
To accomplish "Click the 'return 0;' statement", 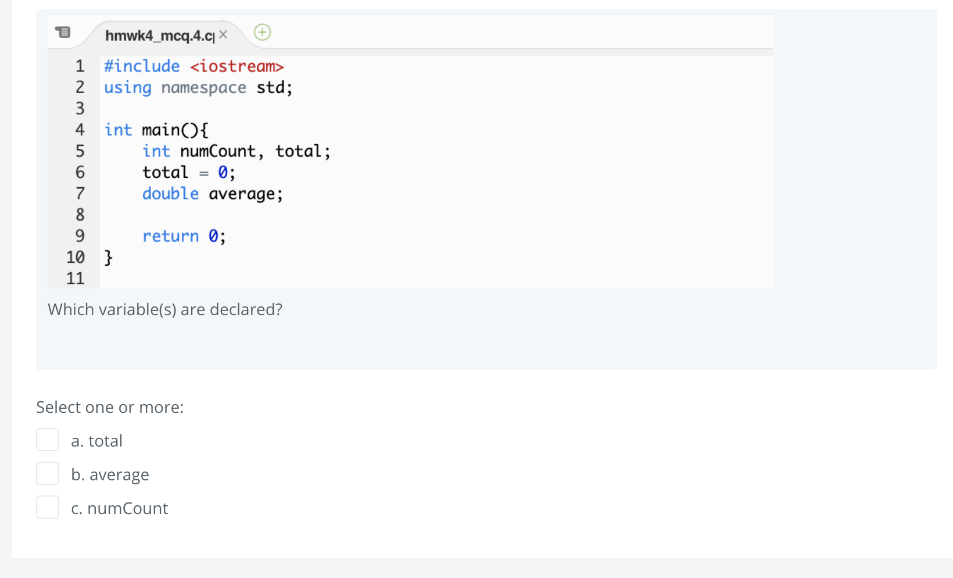I will [184, 236].
